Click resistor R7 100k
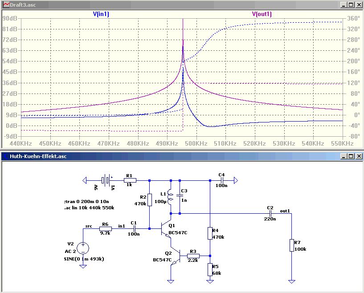This screenshot has width=364, height=293. click(x=292, y=245)
